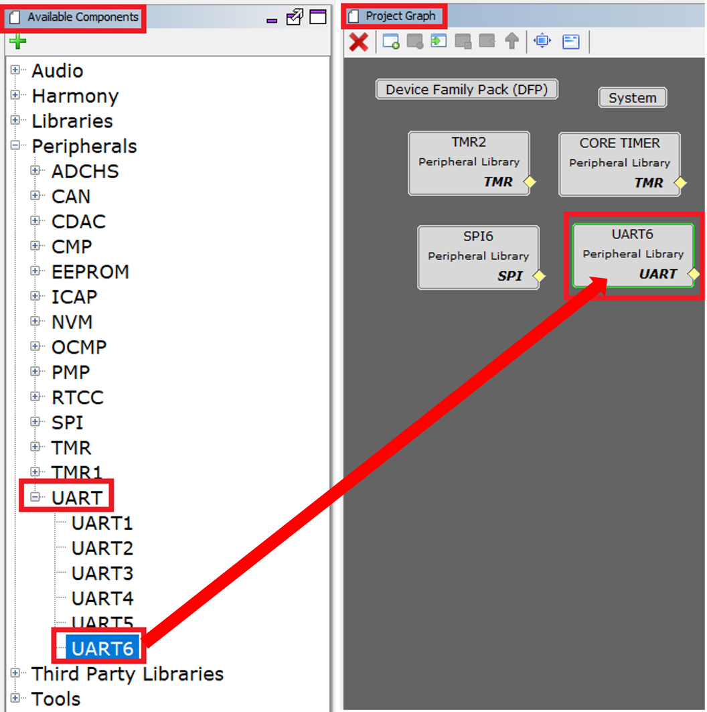
Task: Navigate up a group with the arrow icon
Action: (x=512, y=41)
